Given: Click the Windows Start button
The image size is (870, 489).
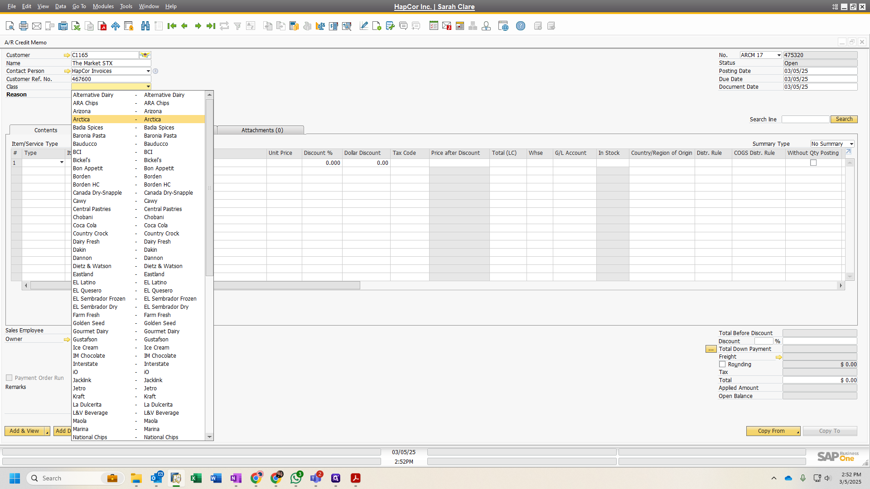Looking at the screenshot, I should tap(14, 478).
